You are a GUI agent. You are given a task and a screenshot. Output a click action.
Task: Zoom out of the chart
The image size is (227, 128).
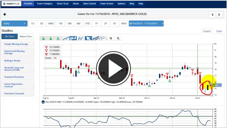coord(118,38)
